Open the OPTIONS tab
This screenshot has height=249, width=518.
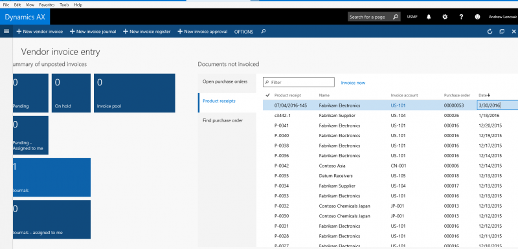tap(244, 32)
